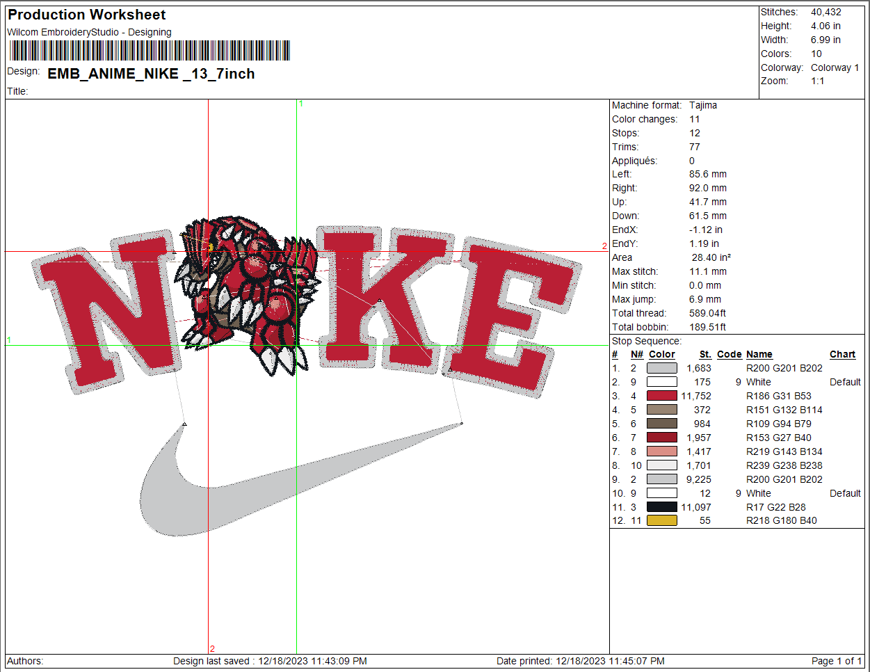Screen dimensions: 870x672
Task: Click the Down value 61.5 mm
Action: click(708, 216)
